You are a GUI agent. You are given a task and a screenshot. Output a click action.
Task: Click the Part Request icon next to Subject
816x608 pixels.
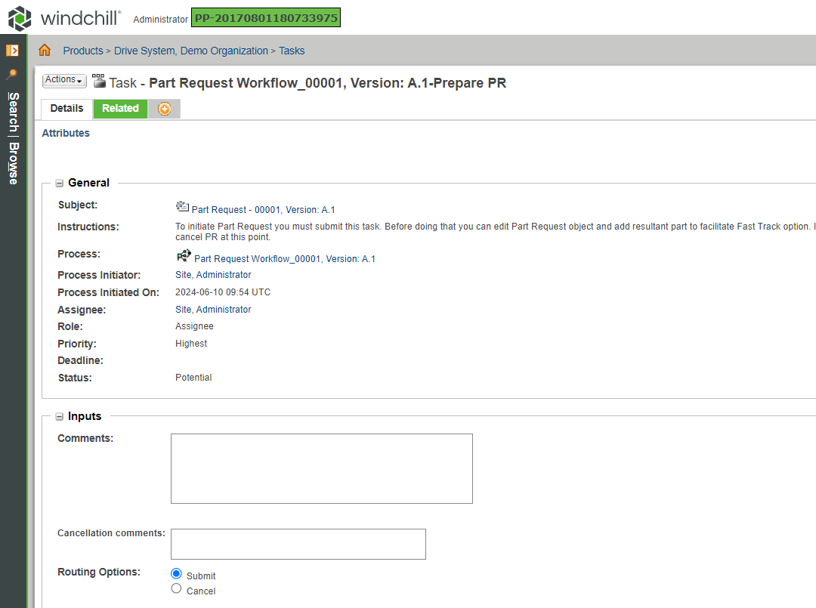pos(181,205)
